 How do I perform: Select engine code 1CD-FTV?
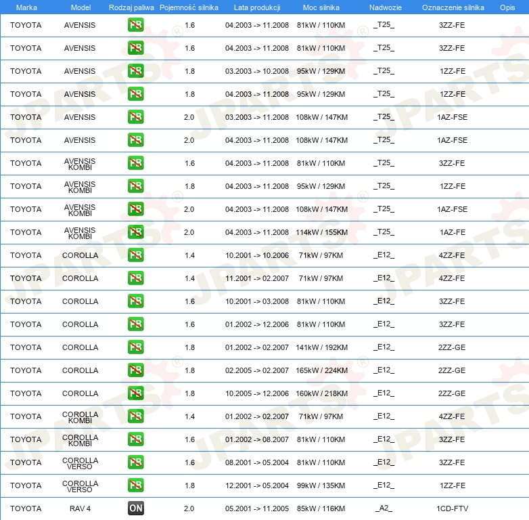point(452,508)
